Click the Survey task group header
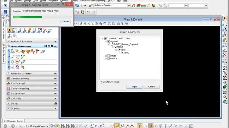 (x=32, y=103)
